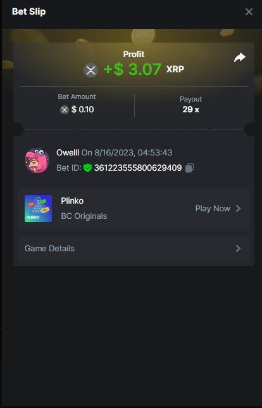Expand the Game Details row
This screenshot has width=262, height=408.
(x=134, y=249)
